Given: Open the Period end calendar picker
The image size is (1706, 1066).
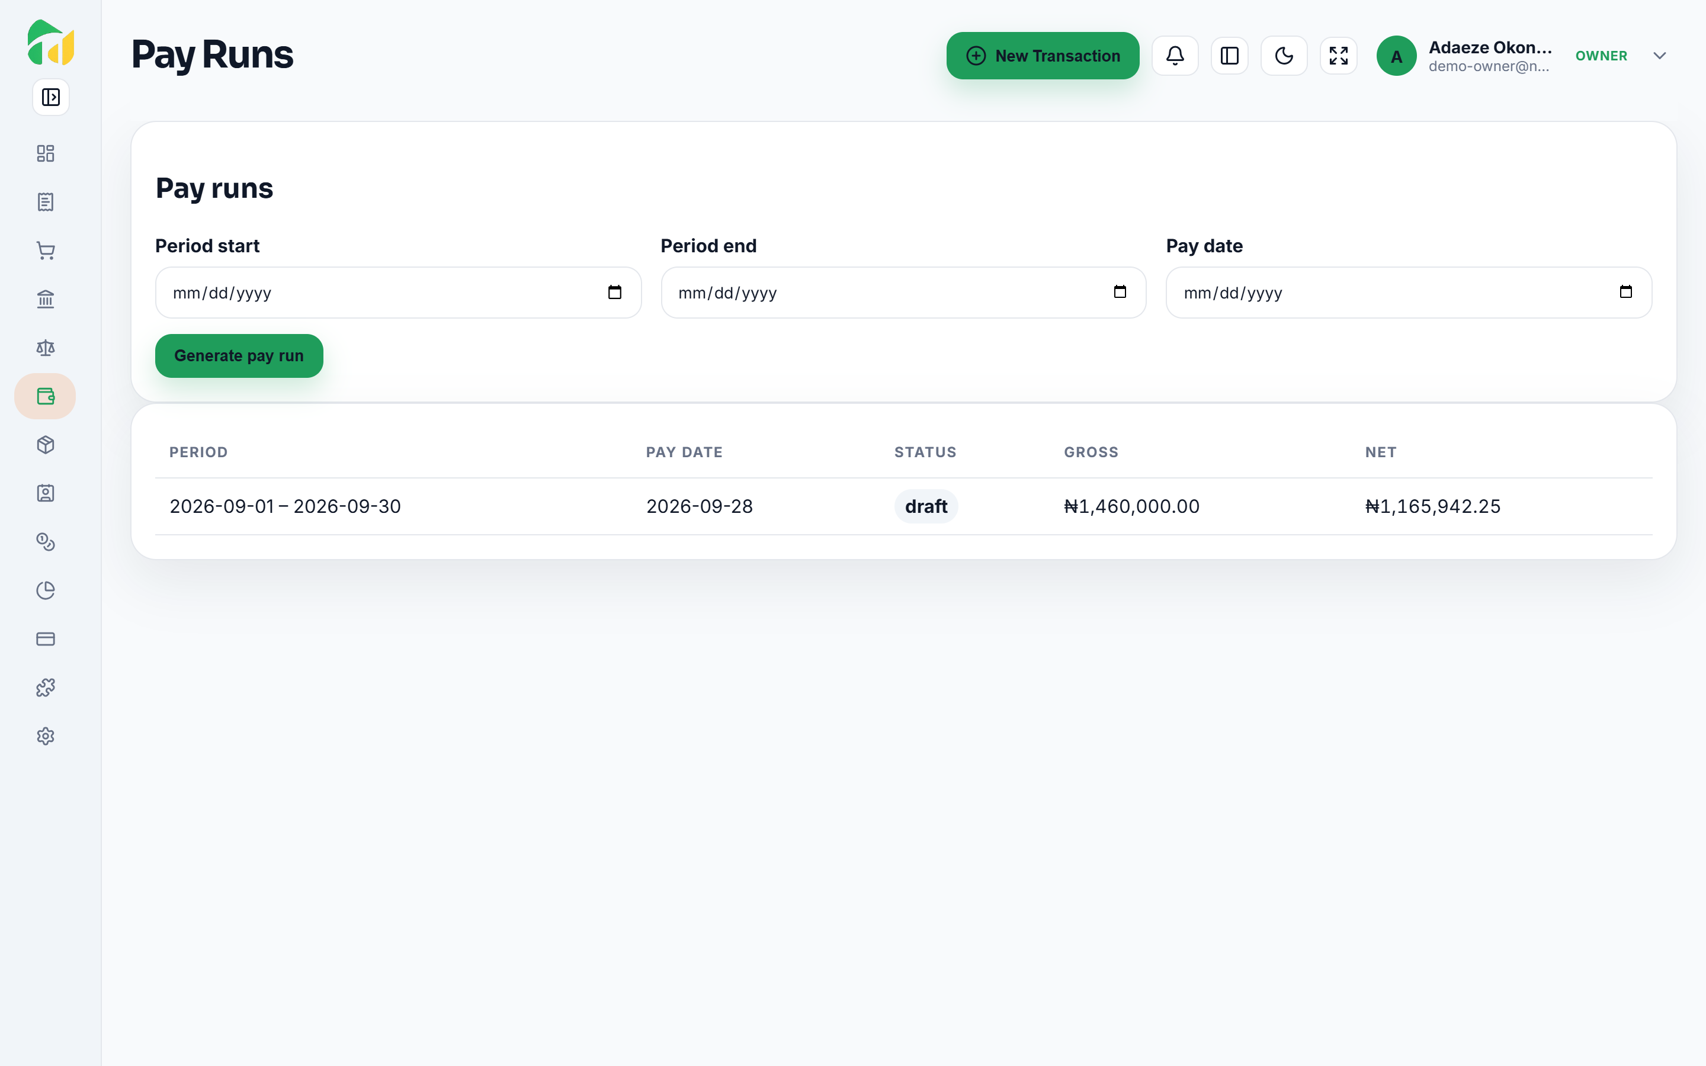Looking at the screenshot, I should 1120,292.
